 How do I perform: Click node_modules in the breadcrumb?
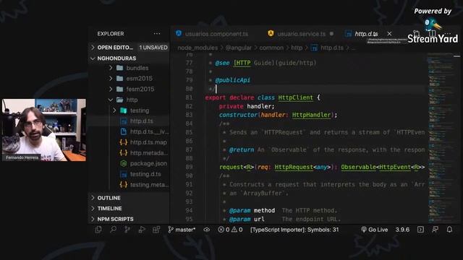point(197,48)
